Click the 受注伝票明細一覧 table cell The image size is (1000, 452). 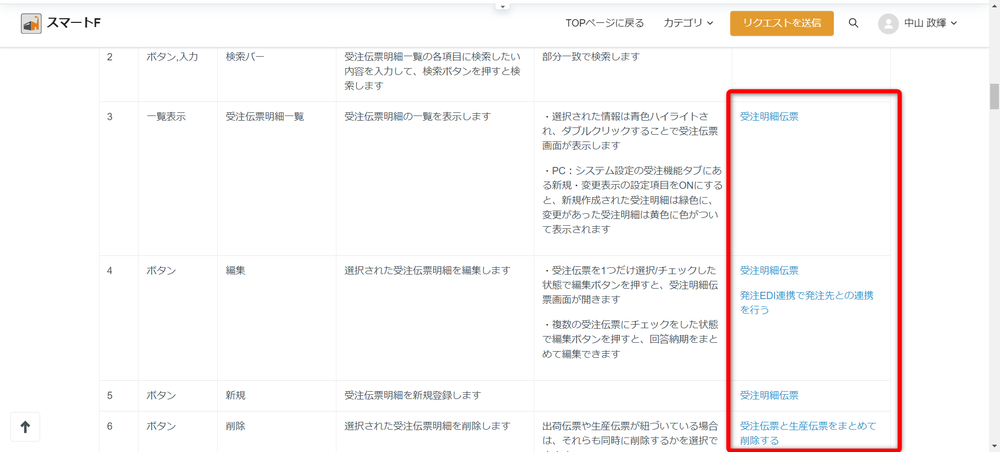pyautogui.click(x=265, y=117)
